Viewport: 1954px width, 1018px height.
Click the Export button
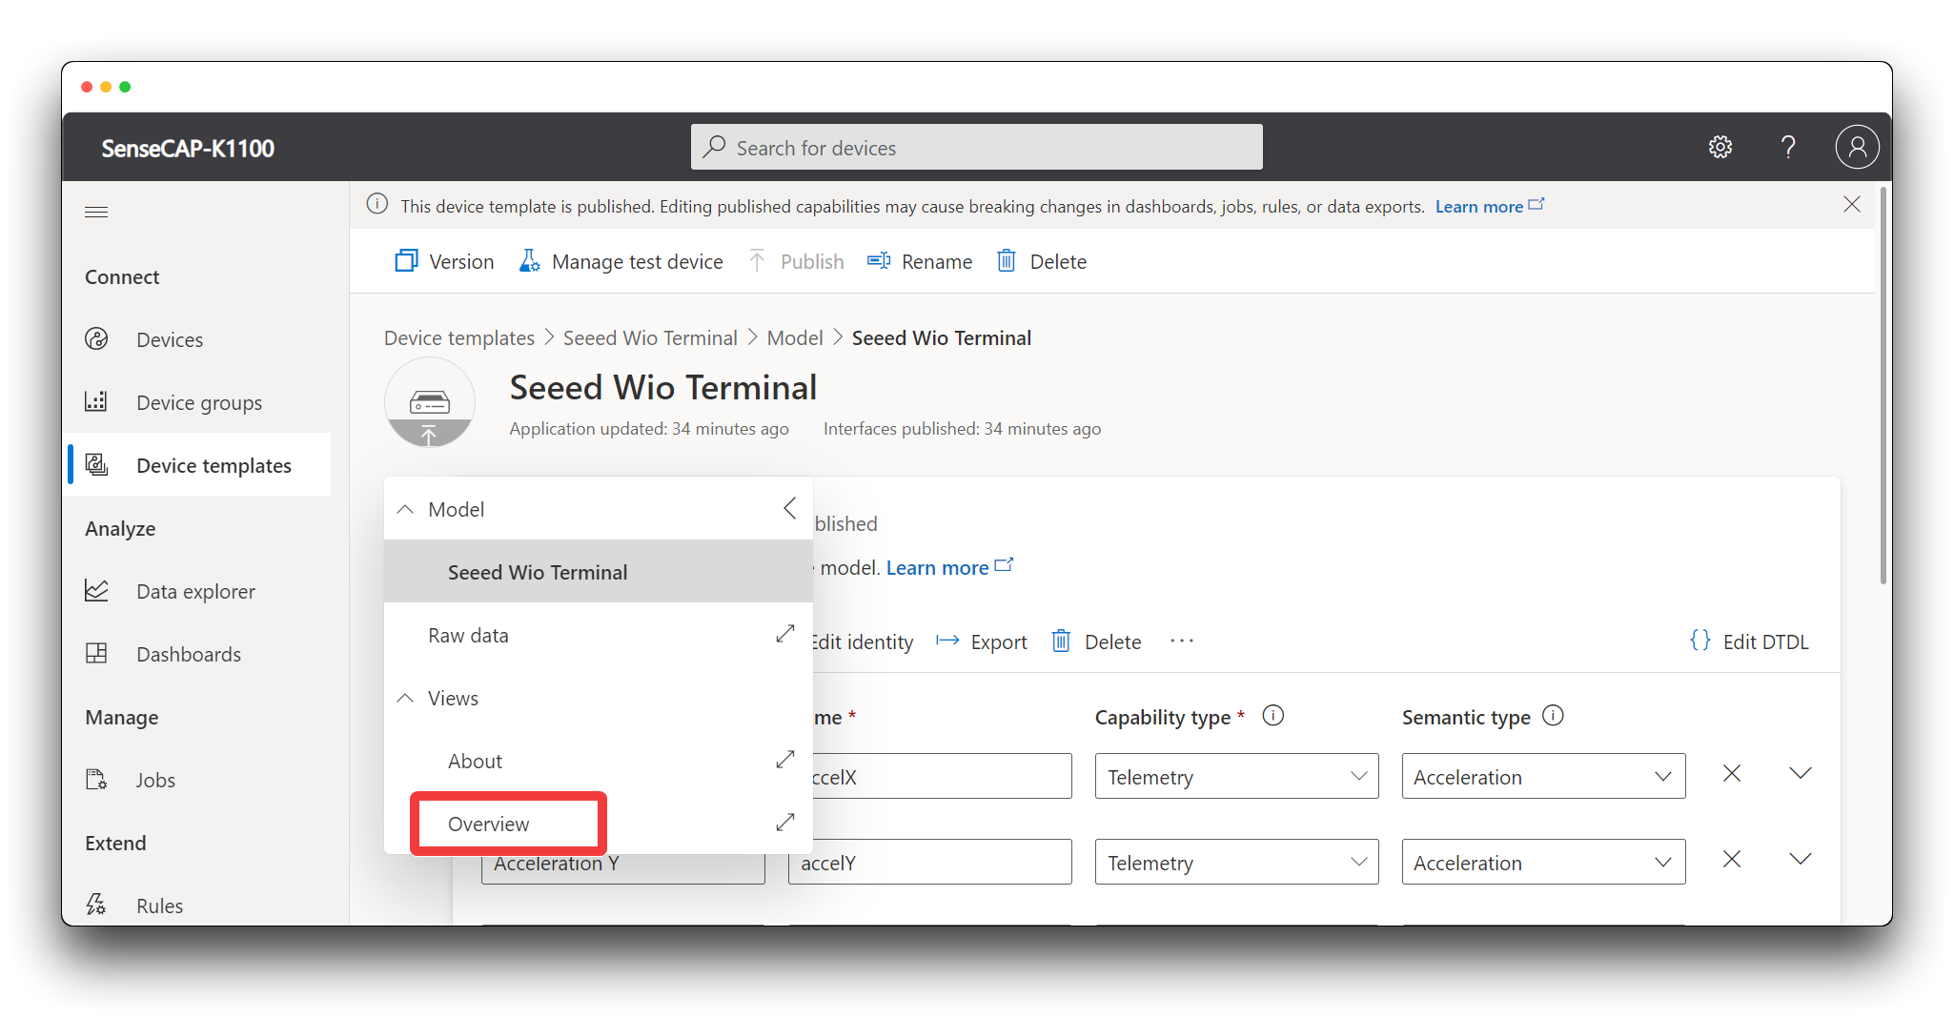(982, 641)
